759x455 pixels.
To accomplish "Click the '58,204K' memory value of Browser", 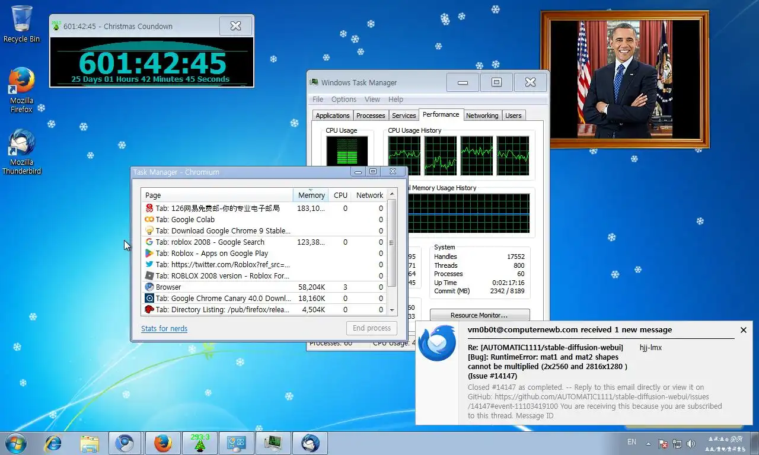I will pyautogui.click(x=311, y=287).
